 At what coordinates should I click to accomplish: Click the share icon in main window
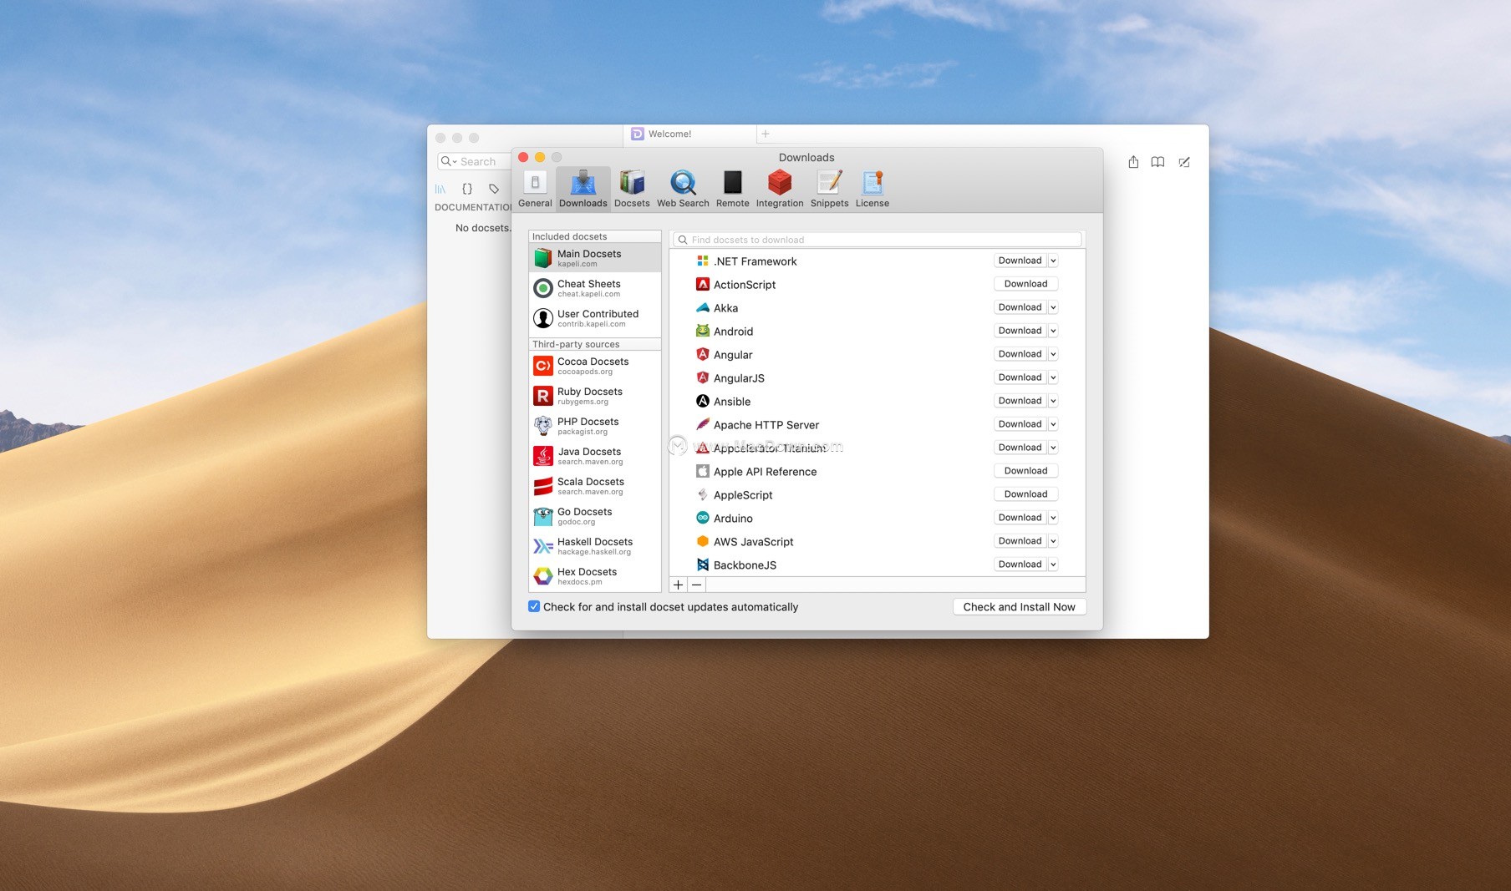point(1133,162)
